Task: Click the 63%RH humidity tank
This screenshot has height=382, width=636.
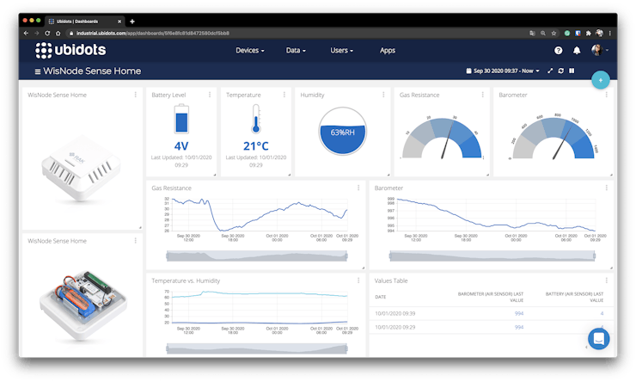Action: [342, 131]
